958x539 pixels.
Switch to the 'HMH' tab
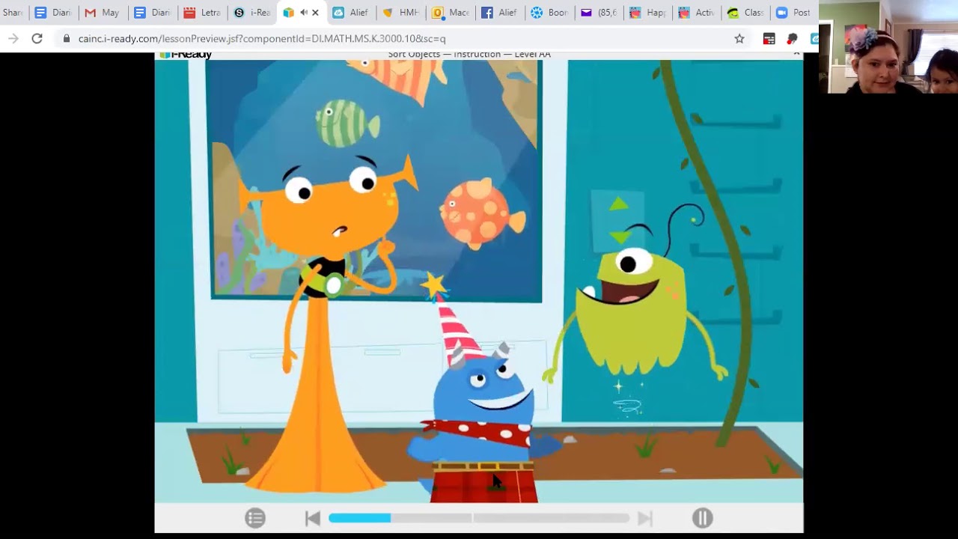(x=401, y=13)
